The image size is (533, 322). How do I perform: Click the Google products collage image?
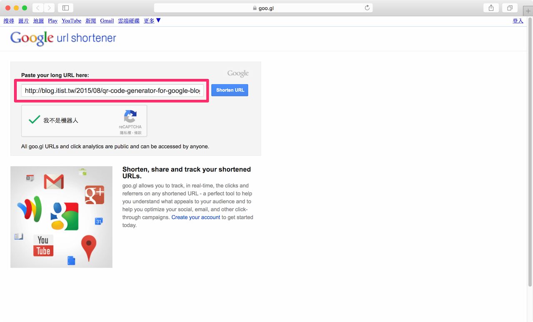pyautogui.click(x=61, y=217)
